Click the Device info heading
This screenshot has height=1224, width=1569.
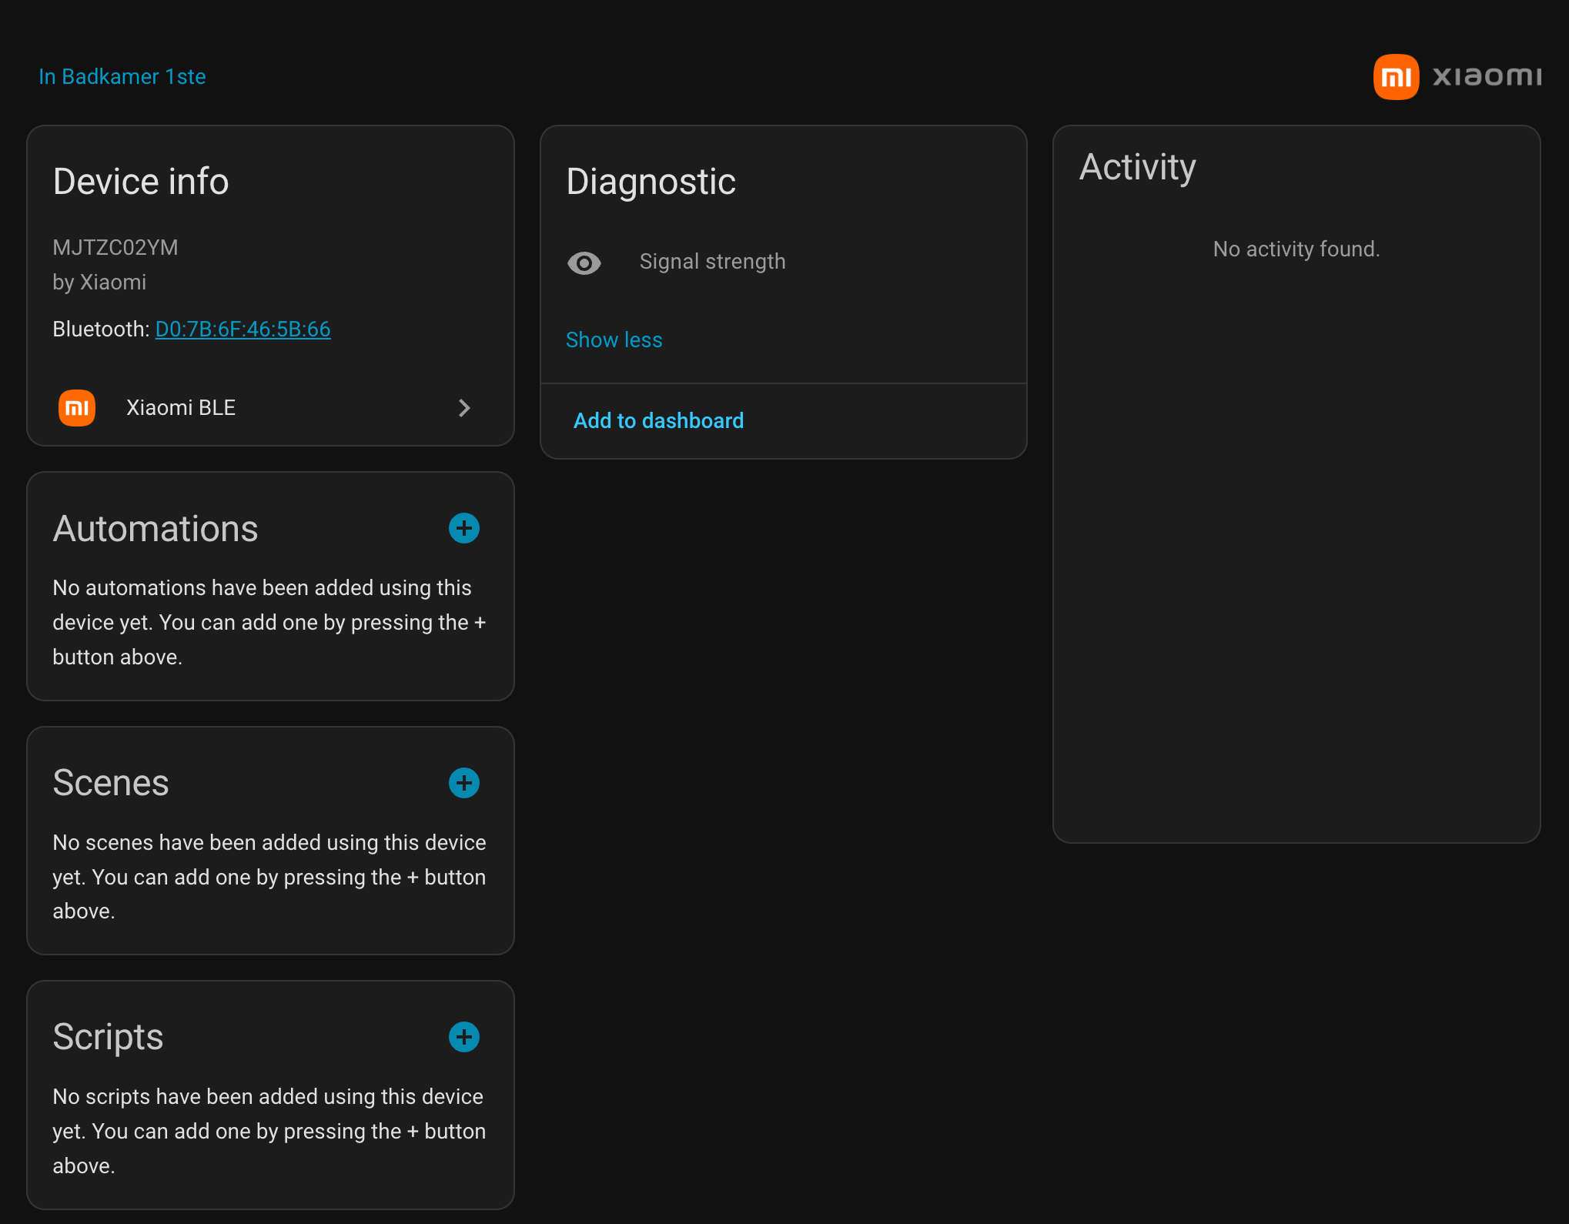(141, 182)
